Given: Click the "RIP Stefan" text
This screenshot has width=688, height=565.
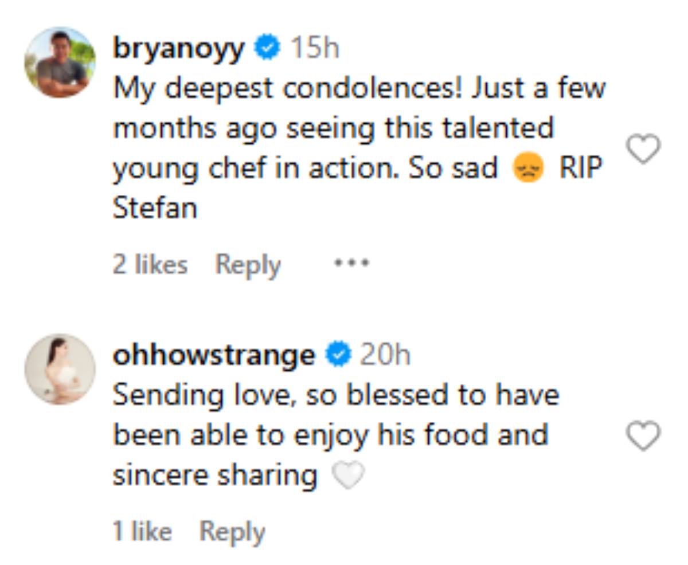Looking at the screenshot, I should (x=581, y=169).
